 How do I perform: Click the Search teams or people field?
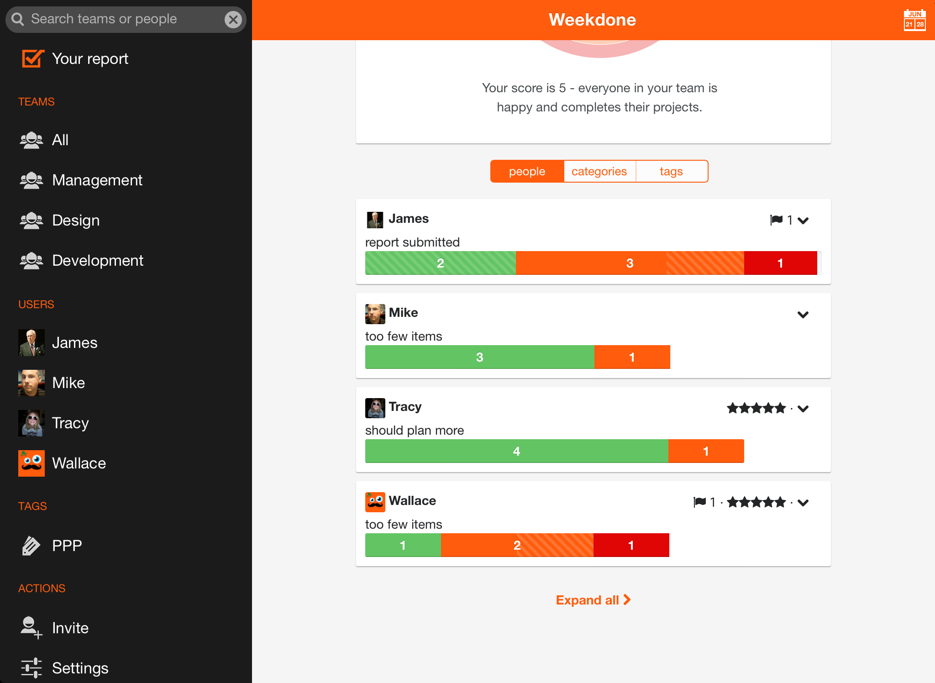pyautogui.click(x=126, y=19)
